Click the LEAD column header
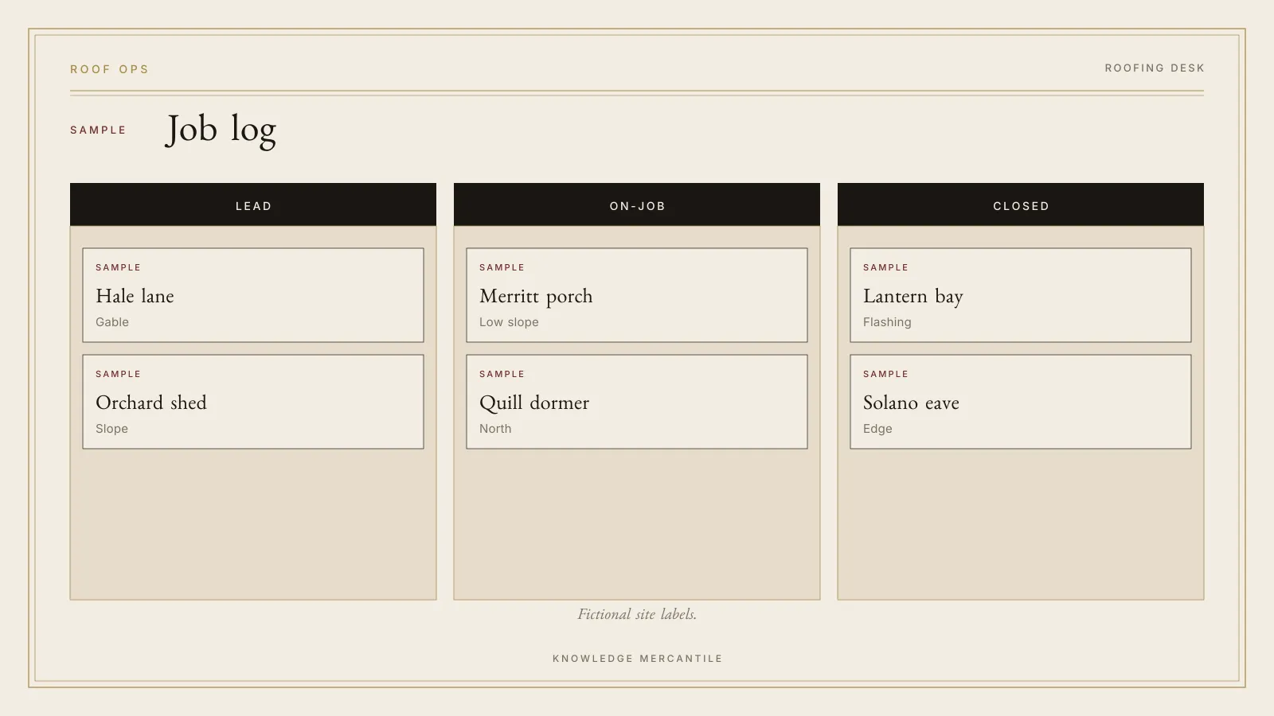The image size is (1274, 716). (x=253, y=205)
